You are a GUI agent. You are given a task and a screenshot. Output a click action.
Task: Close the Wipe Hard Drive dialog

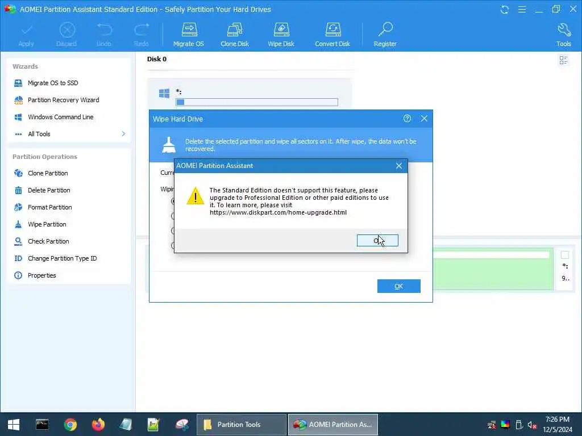click(424, 119)
